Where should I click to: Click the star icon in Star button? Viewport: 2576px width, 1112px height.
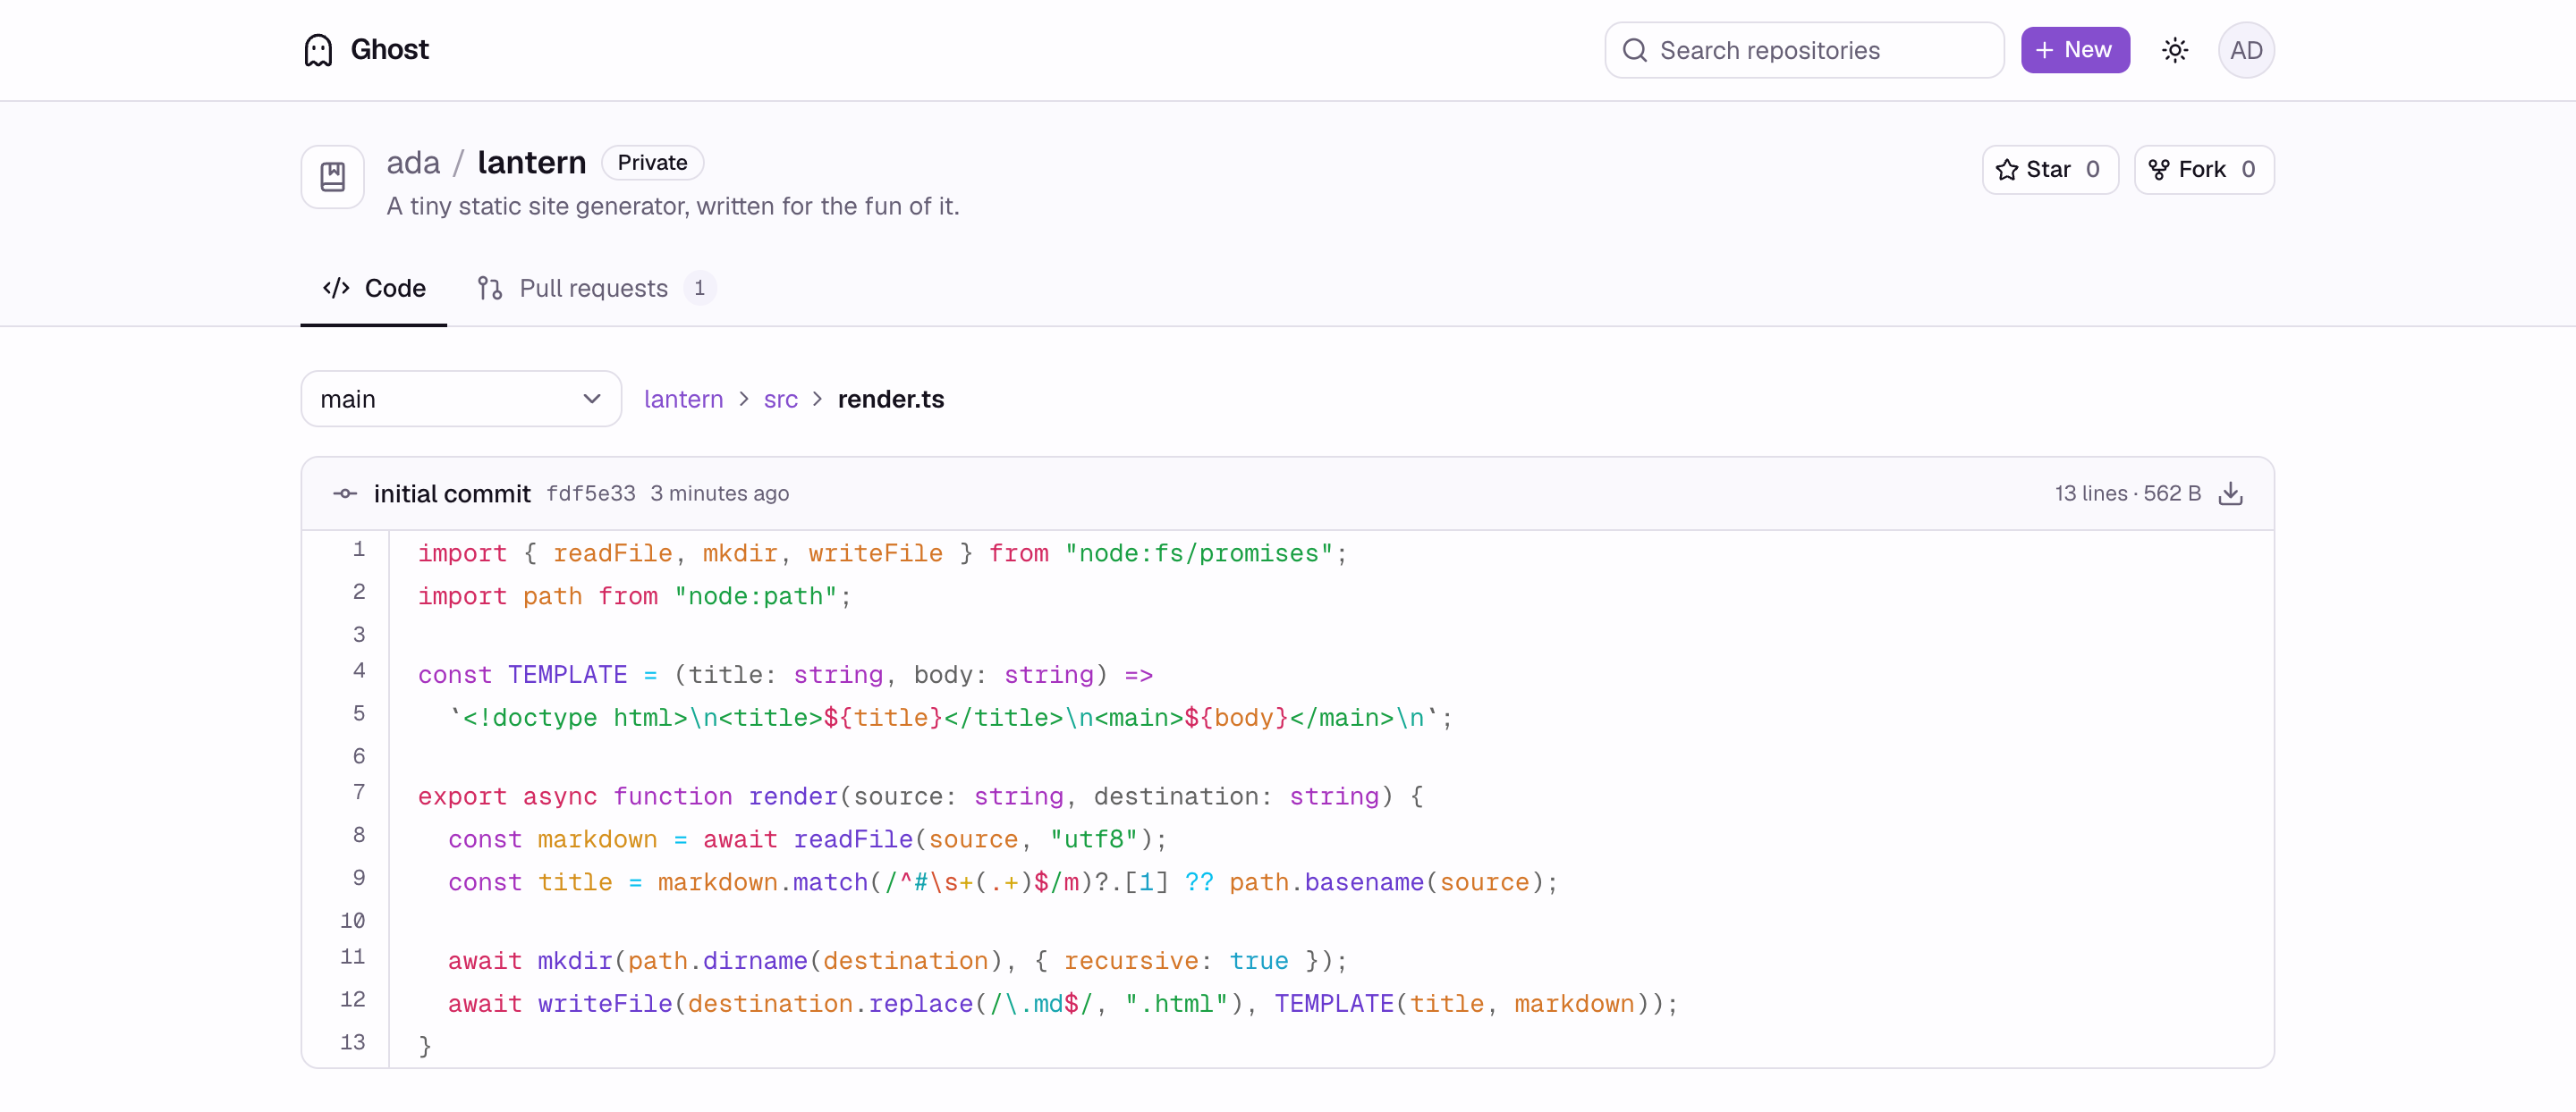tap(2006, 170)
